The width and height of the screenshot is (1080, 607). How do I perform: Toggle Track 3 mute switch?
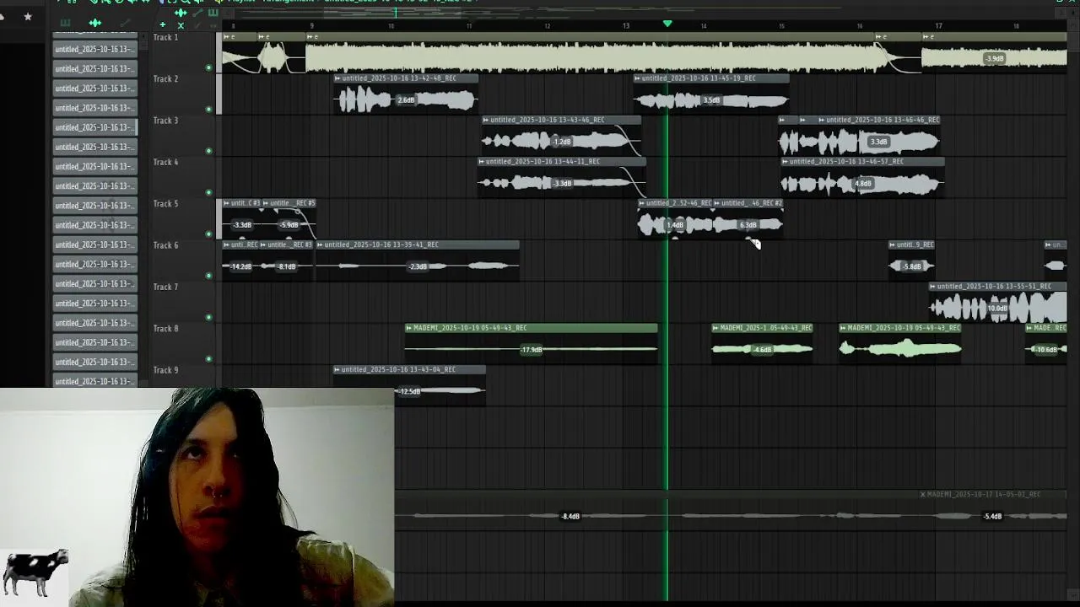(x=208, y=151)
